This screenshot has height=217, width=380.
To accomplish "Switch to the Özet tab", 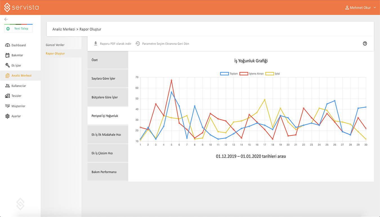I will 108,60.
